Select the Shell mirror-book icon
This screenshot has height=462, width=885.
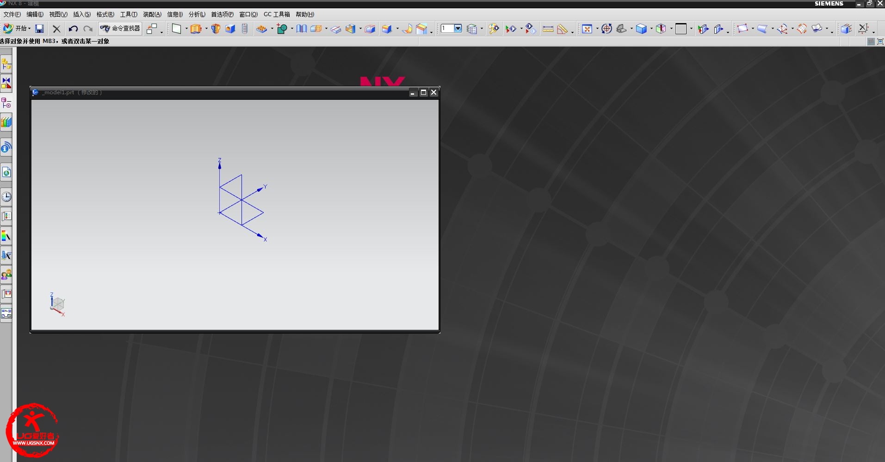click(x=302, y=29)
